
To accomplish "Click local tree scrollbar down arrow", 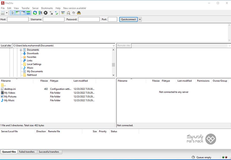I will click(113, 75).
